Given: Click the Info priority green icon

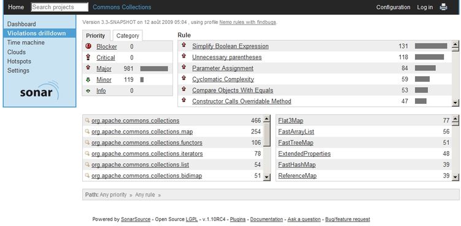Looking at the screenshot, I should (x=88, y=91).
